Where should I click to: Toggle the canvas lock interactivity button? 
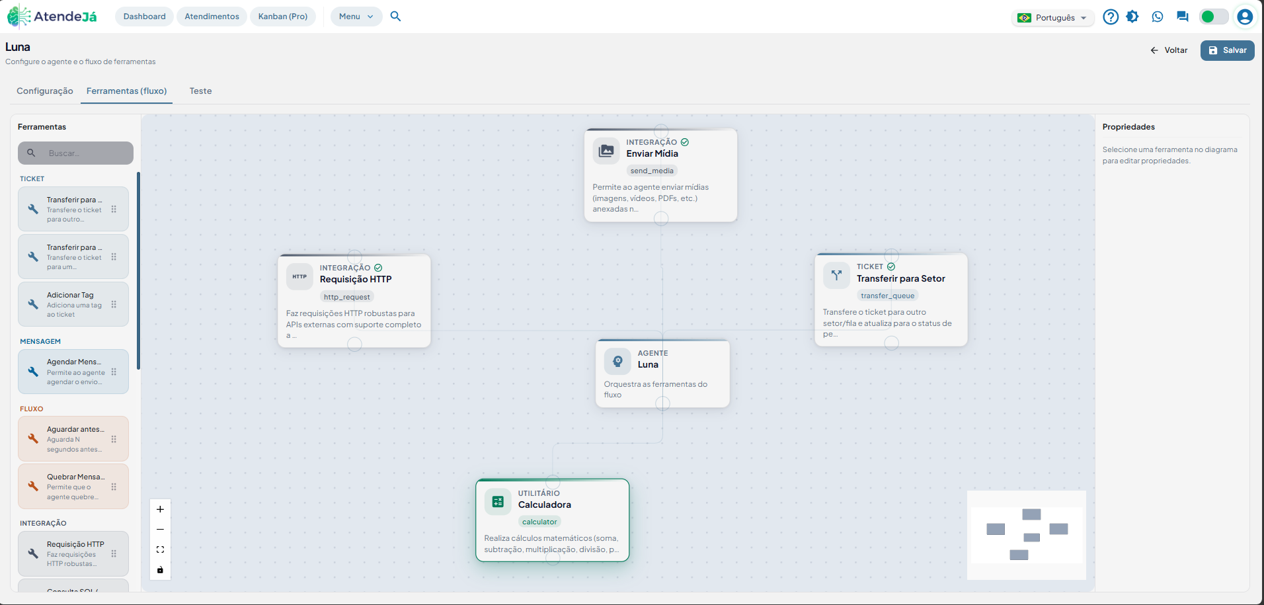click(160, 570)
